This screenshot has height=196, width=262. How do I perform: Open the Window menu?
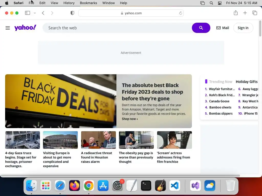click(x=108, y=3)
